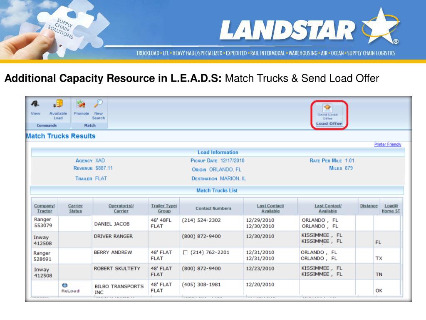Click the Origin value ORLANDO, FL
This screenshot has height=320, width=426.
click(x=225, y=169)
